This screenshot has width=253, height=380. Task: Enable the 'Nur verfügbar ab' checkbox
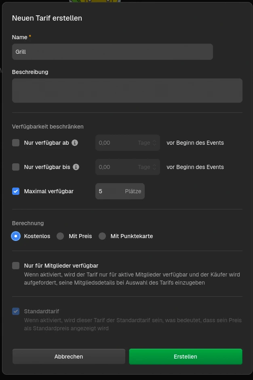click(16, 143)
